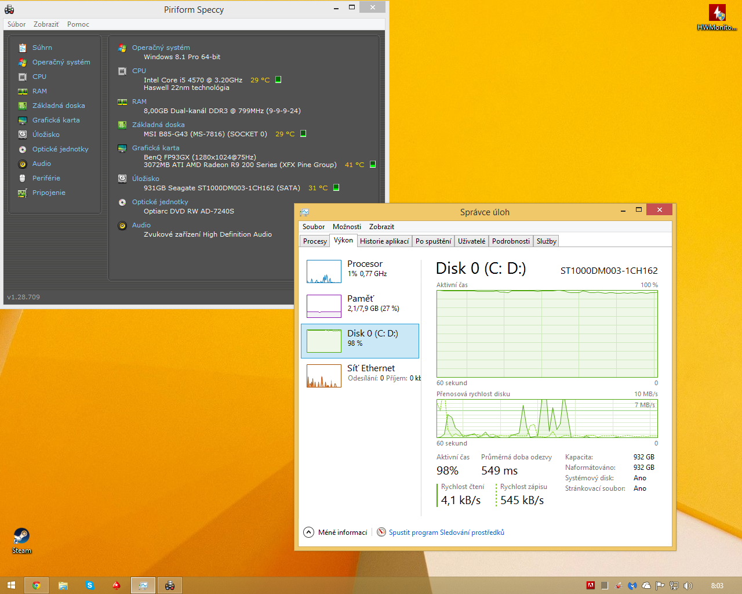742x594 pixels.
Task: Click 'Intel Core i5 4570 @ 3.20GHz' text
Action: (193, 80)
